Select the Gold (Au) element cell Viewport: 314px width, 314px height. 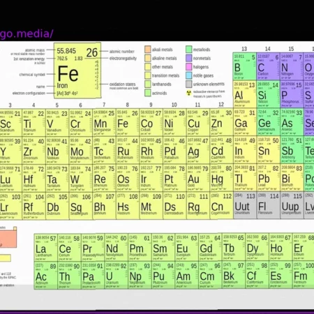coord(198,178)
